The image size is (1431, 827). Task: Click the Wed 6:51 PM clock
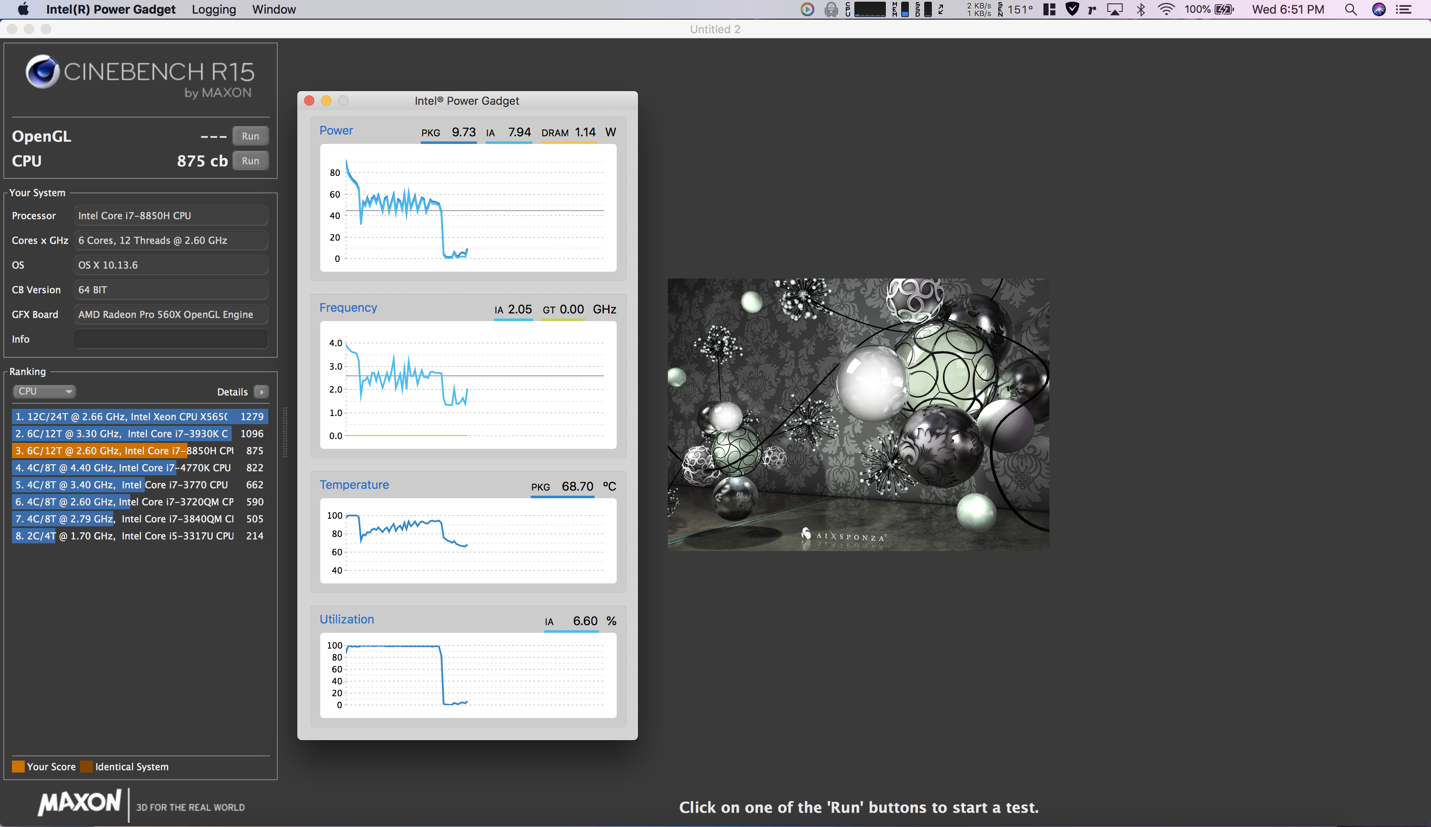tap(1288, 9)
